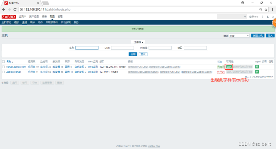
Task: Open the 管理 menu
Action: pyautogui.click(x=60, y=17)
